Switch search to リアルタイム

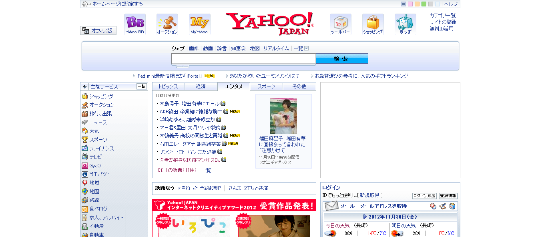coord(276,48)
